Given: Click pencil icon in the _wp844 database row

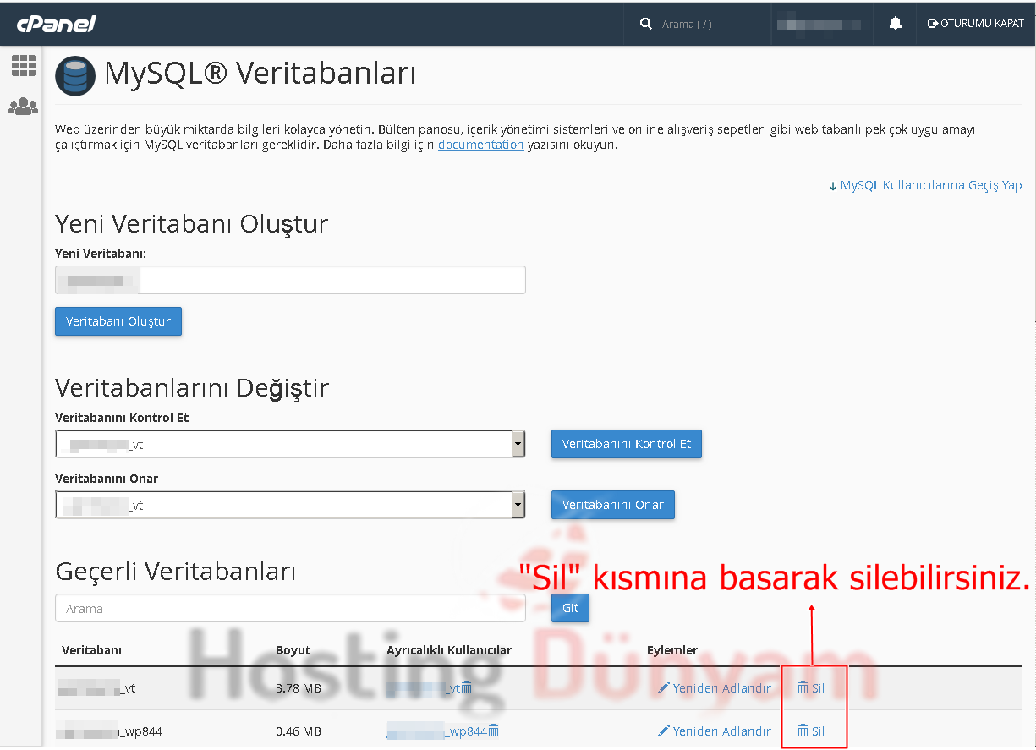Looking at the screenshot, I should click(x=664, y=731).
